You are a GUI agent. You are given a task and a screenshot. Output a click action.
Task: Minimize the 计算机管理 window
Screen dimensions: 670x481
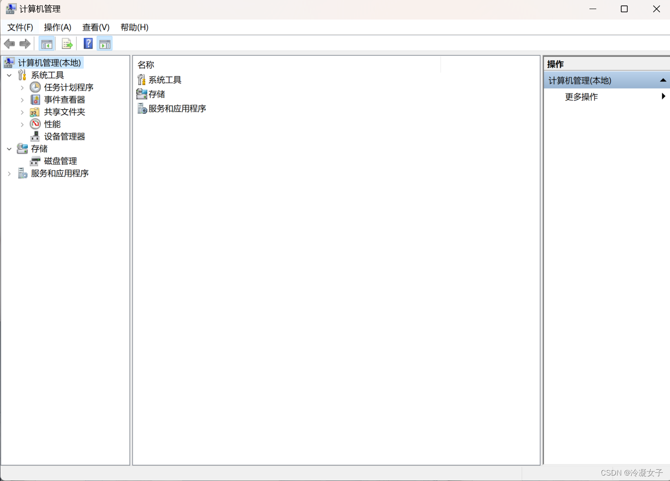593,9
